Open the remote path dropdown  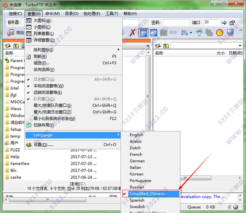[x=240, y=46]
